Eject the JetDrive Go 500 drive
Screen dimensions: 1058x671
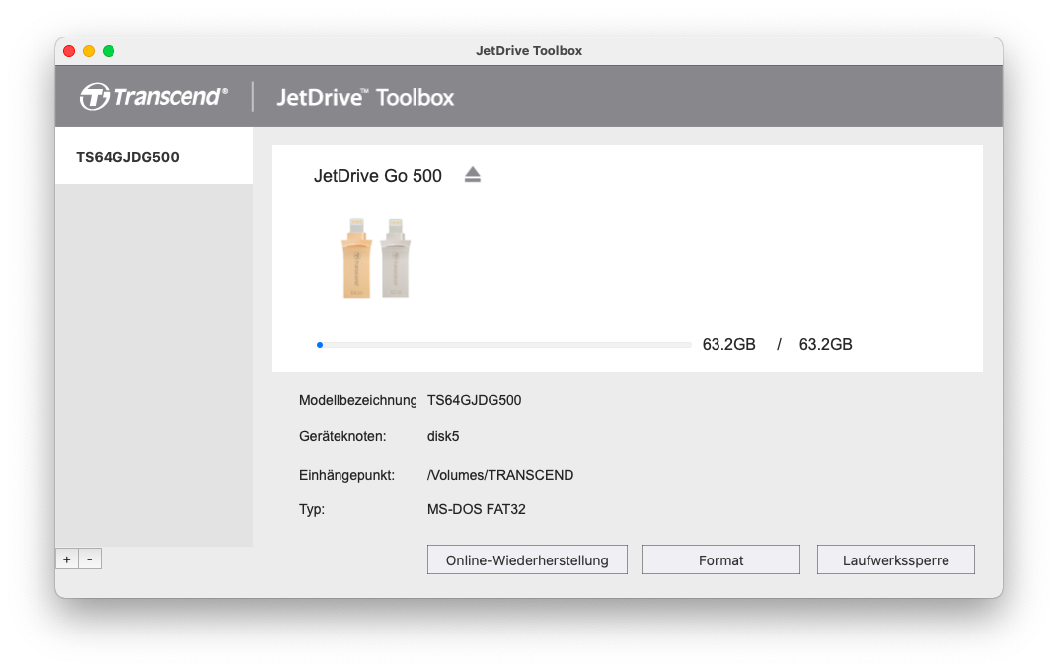(473, 175)
